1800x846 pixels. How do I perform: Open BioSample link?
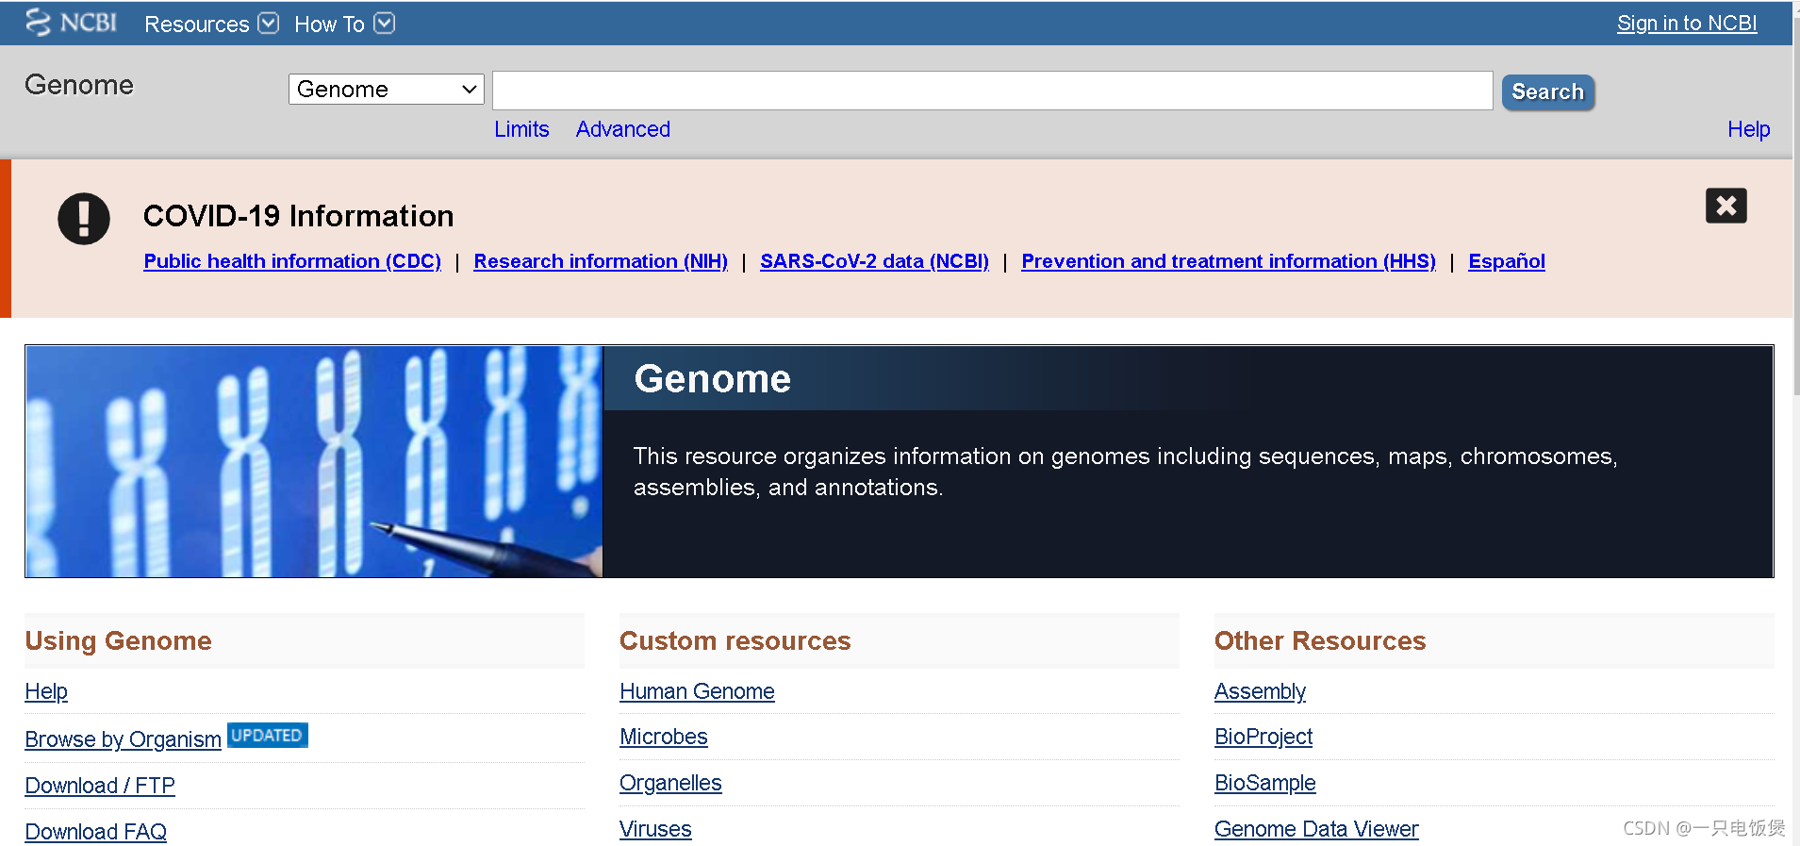1264,783
